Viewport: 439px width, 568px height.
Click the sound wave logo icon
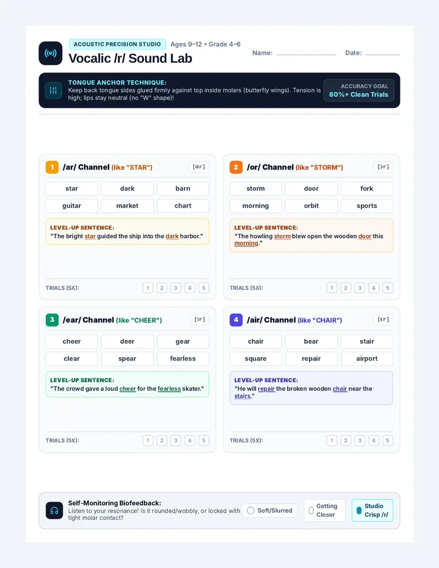51,53
